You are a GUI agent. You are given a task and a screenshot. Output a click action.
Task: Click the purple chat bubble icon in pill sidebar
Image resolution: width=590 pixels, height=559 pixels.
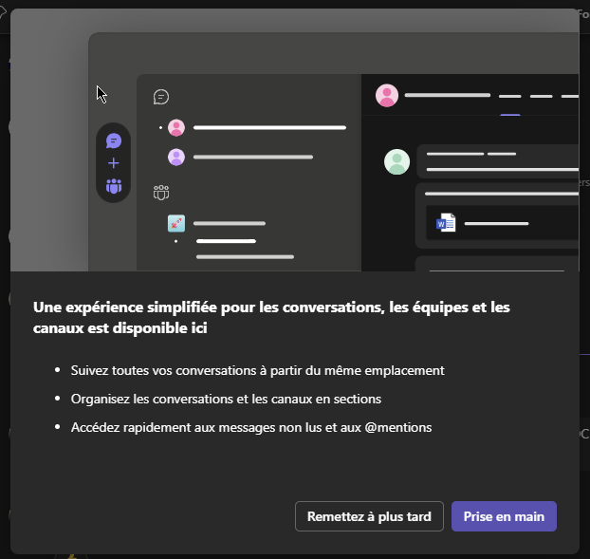(114, 140)
